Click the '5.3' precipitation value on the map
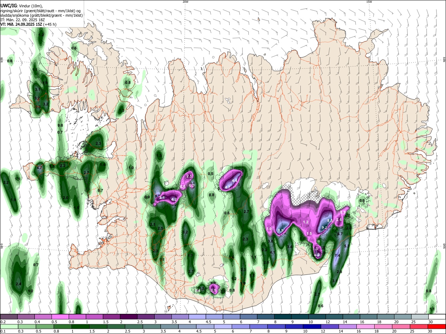 [x=347, y=246]
